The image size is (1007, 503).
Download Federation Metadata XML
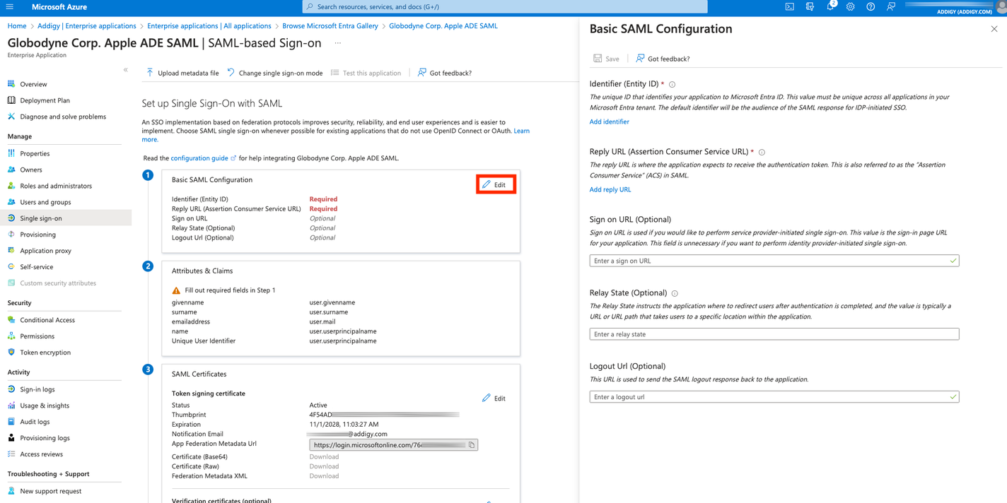click(x=324, y=476)
